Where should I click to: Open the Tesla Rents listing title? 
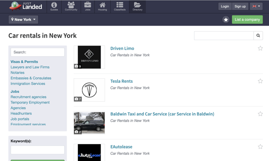pos(121,81)
